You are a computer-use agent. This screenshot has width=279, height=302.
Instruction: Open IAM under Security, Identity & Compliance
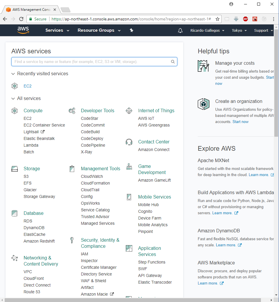tap(84, 254)
